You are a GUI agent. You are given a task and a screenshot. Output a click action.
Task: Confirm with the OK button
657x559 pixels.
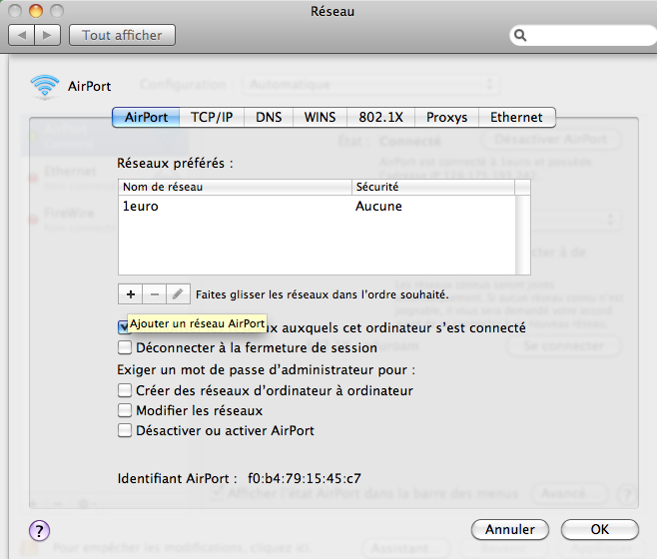(x=600, y=530)
